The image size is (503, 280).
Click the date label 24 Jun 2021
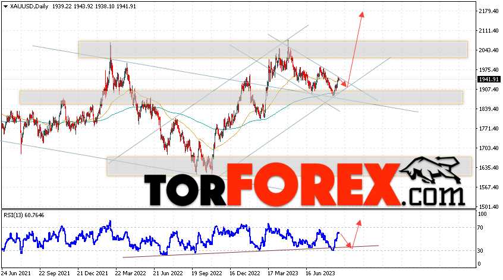16,273
